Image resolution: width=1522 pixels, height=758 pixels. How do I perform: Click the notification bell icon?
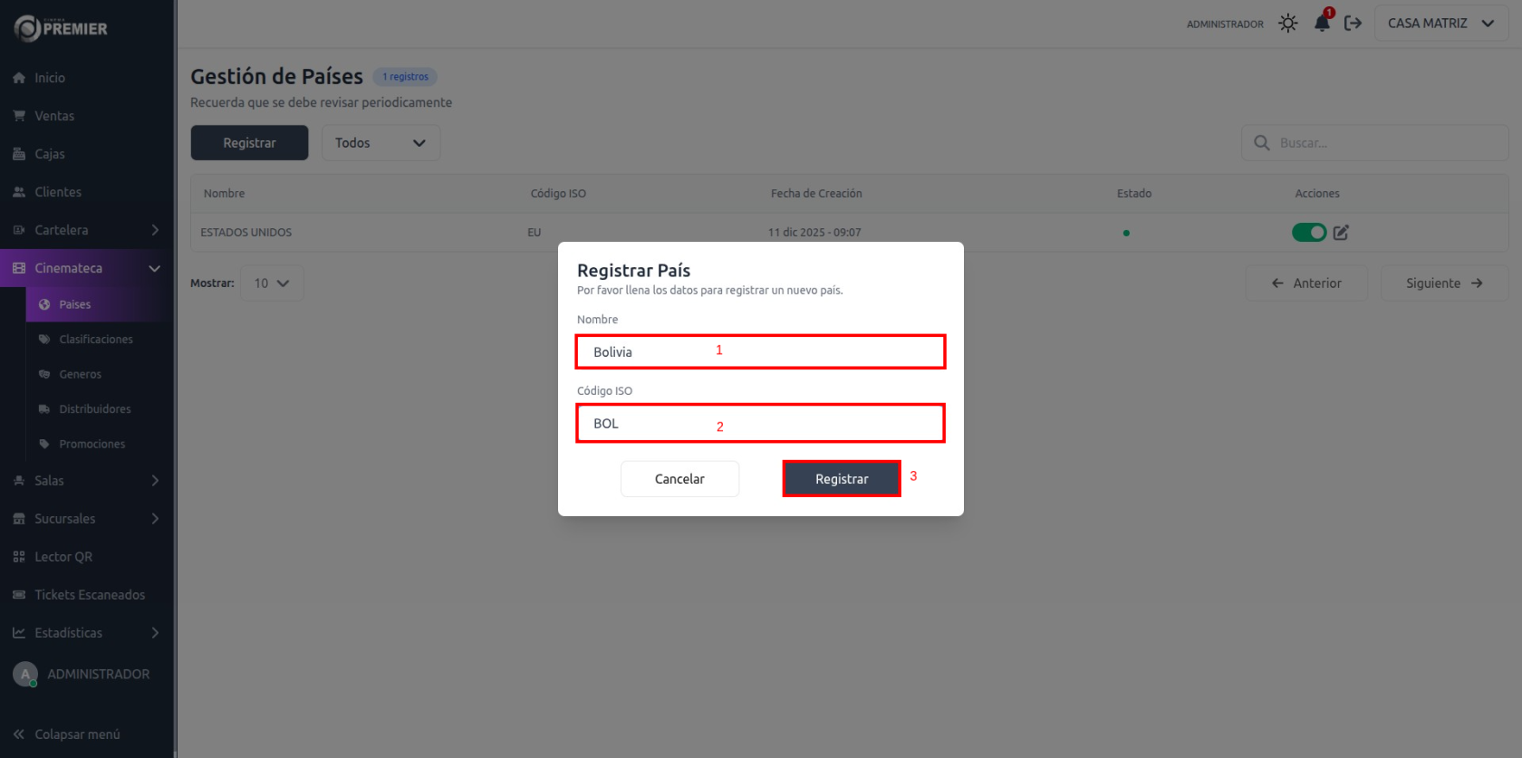click(x=1322, y=24)
